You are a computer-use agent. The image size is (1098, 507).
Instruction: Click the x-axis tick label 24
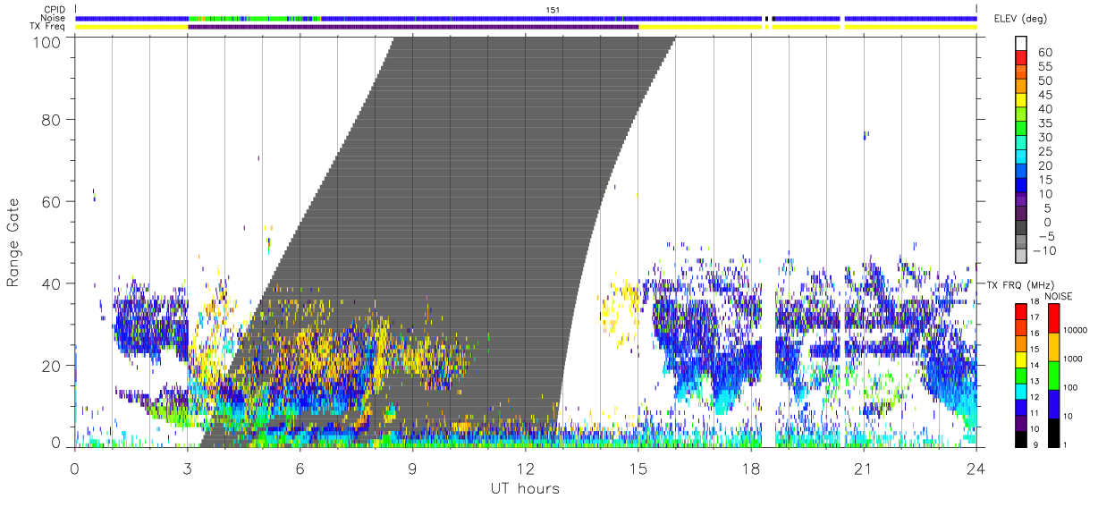coord(976,468)
